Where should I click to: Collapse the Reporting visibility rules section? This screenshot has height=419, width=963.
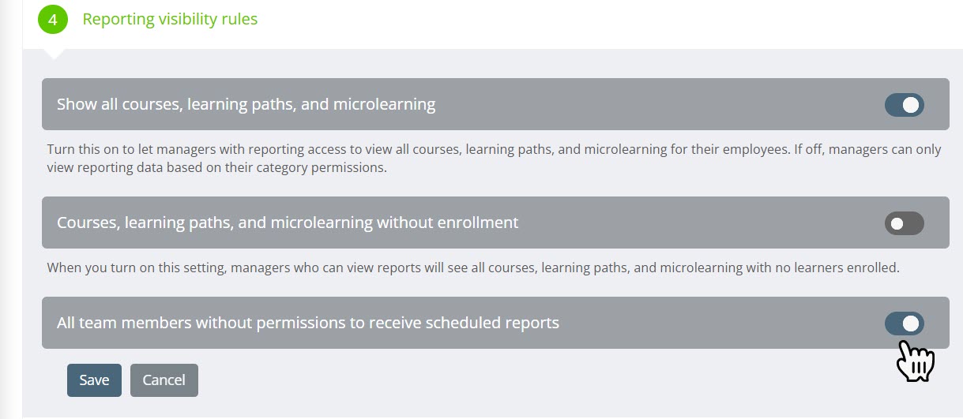[x=170, y=20]
